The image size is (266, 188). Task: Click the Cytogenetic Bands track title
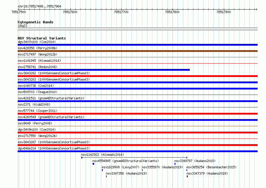[x=36, y=22]
